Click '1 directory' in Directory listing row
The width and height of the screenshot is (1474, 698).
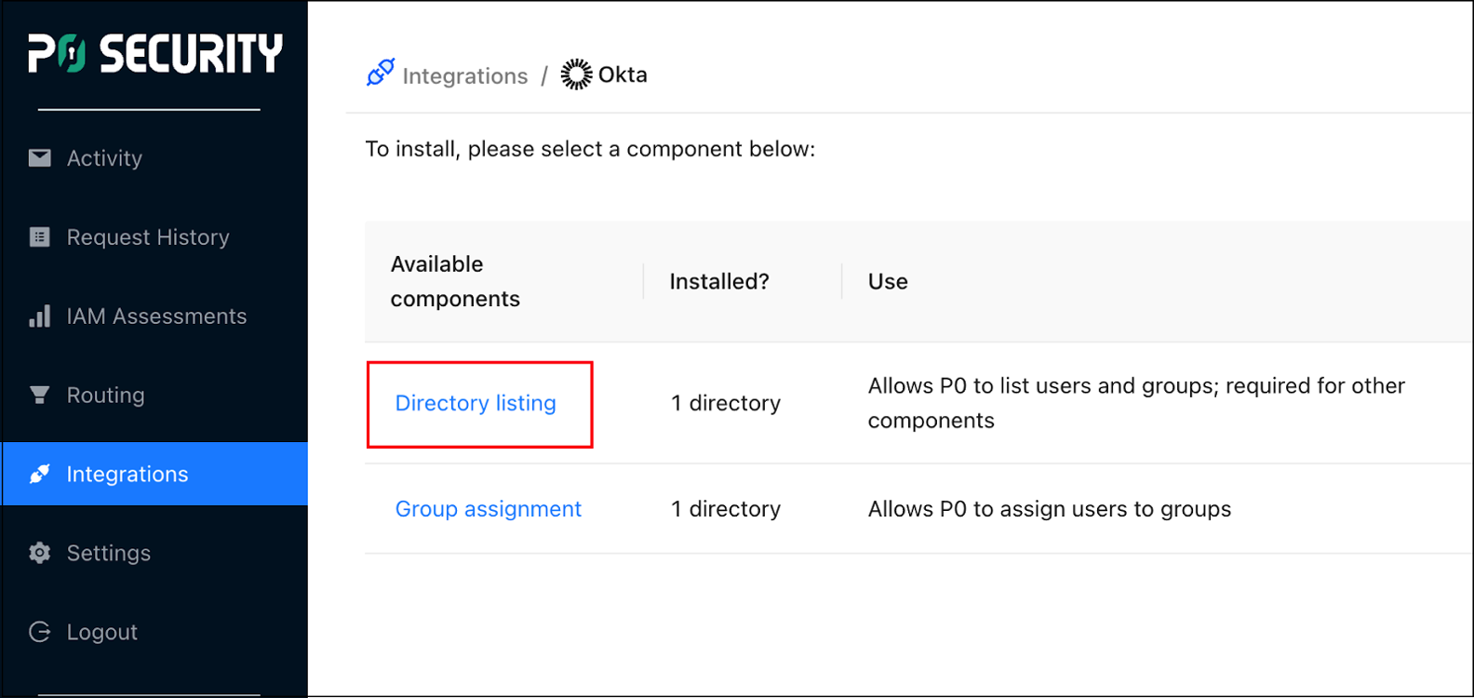[726, 403]
